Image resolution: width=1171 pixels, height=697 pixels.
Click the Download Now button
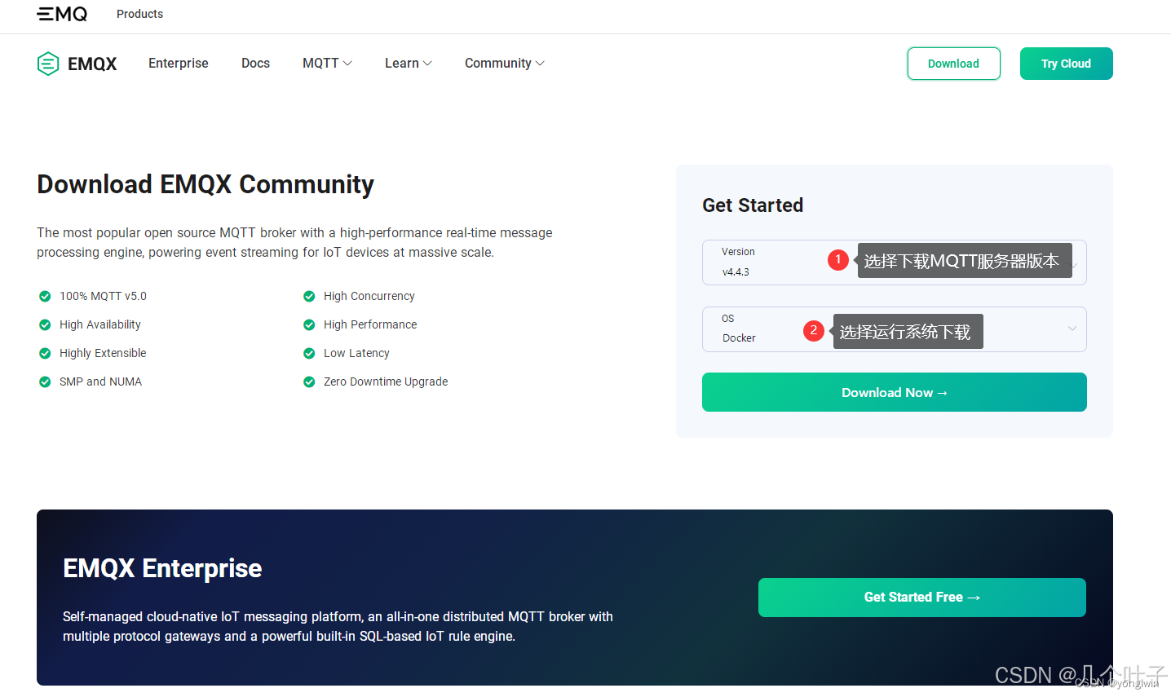pos(894,392)
